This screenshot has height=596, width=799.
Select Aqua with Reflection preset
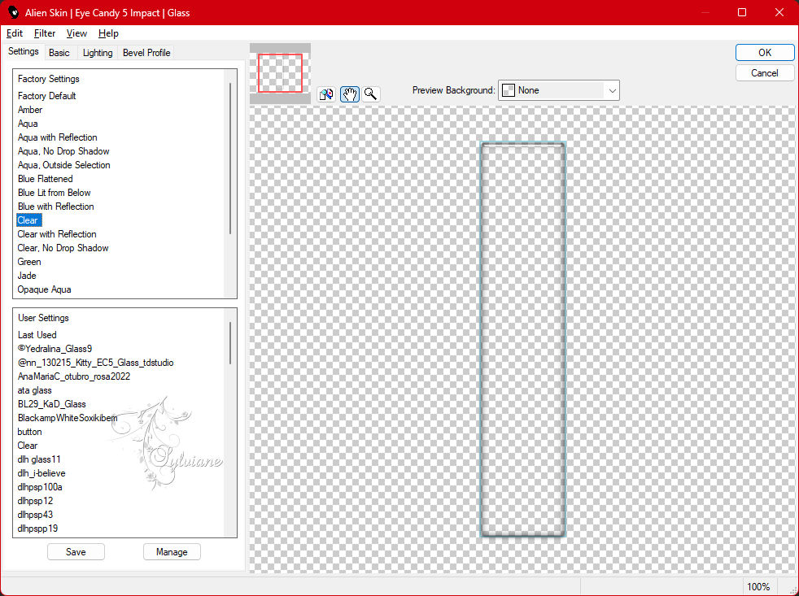click(58, 137)
